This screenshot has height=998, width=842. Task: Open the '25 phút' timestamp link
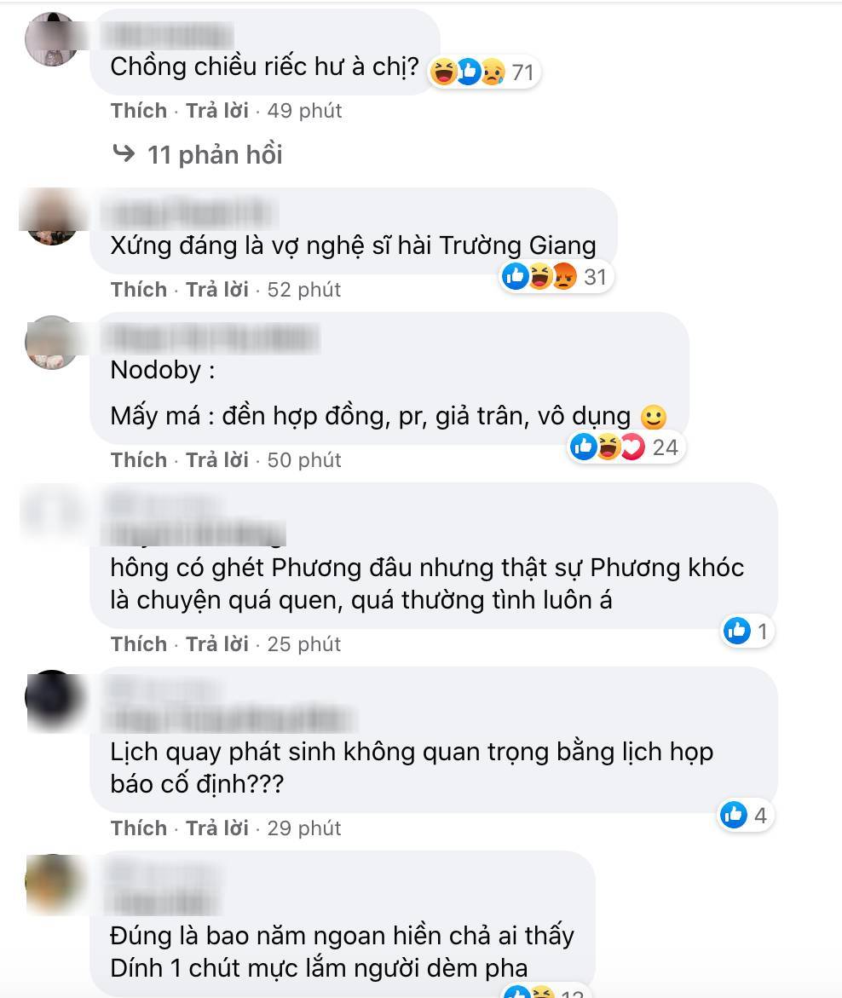(x=304, y=644)
